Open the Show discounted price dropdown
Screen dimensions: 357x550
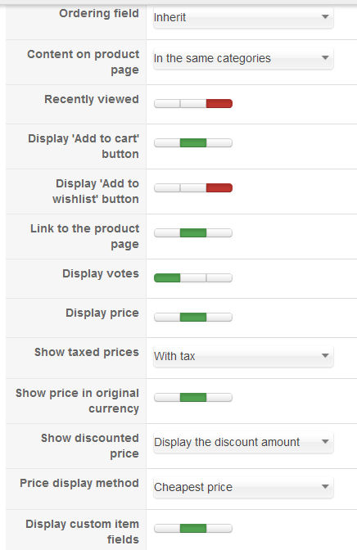[243, 442]
